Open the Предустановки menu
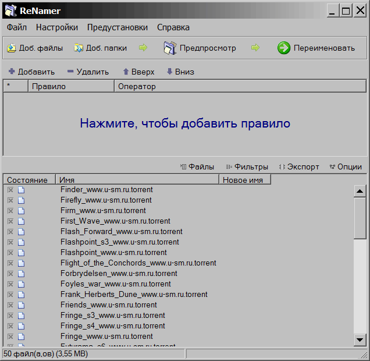 (x=117, y=27)
